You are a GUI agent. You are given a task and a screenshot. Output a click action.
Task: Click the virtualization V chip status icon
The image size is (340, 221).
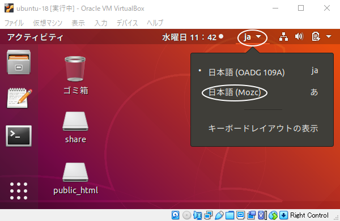click(262, 215)
